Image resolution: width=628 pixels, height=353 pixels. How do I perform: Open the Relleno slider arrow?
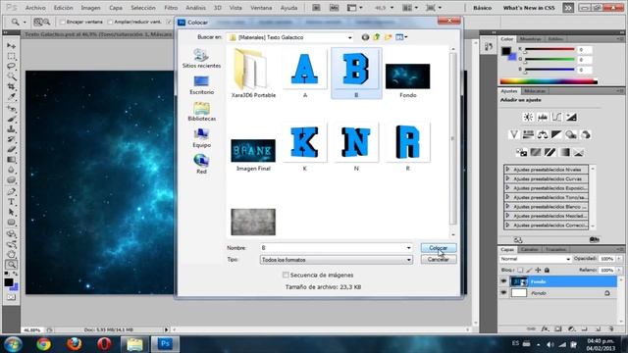pos(619,271)
